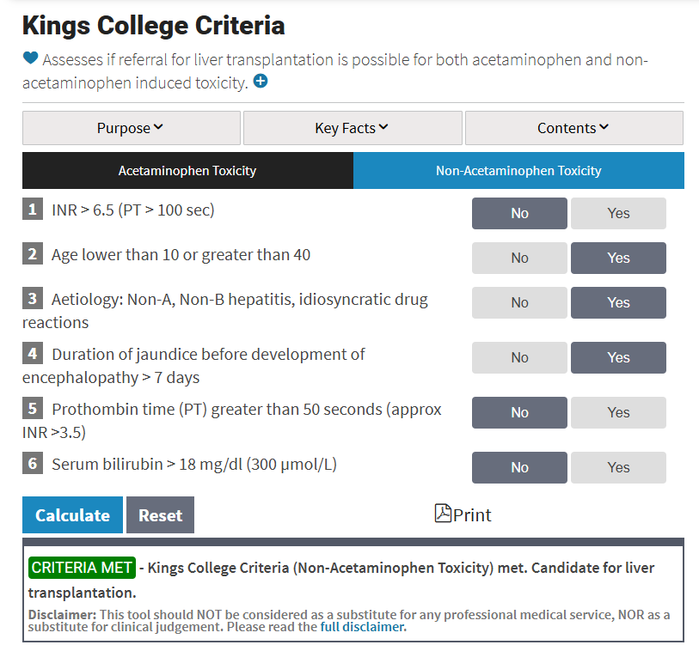
Task: Switch to Acetaminophen Toxicity tab
Action: tap(187, 170)
